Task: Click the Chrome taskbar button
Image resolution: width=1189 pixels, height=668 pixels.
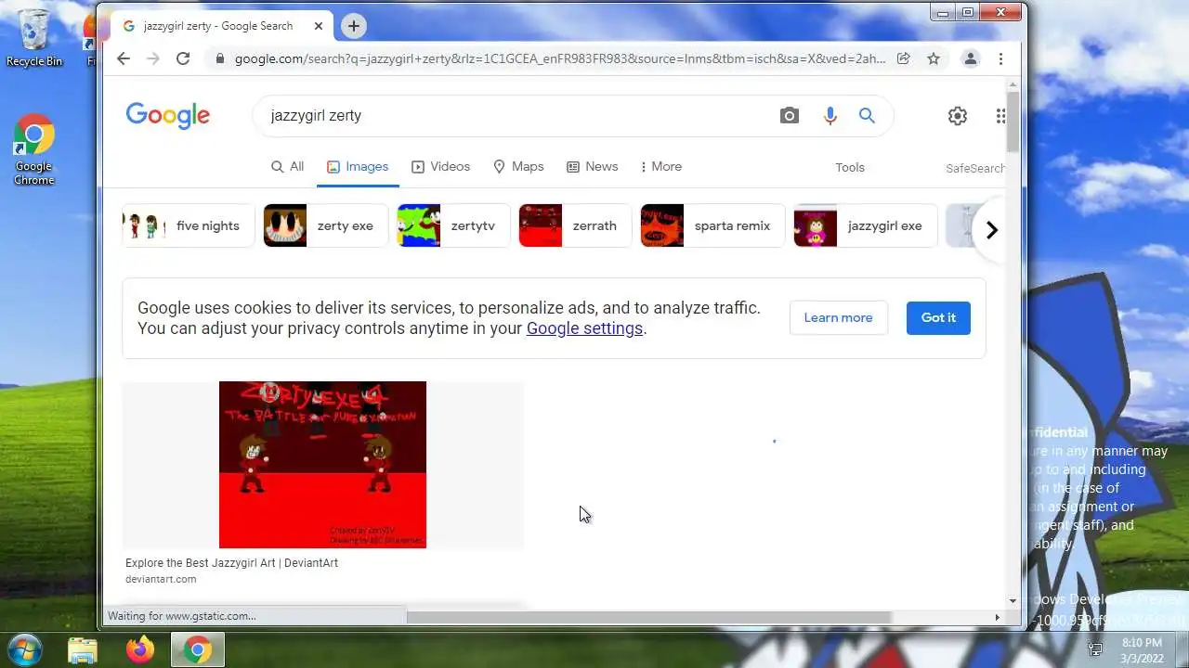Action: (197, 649)
